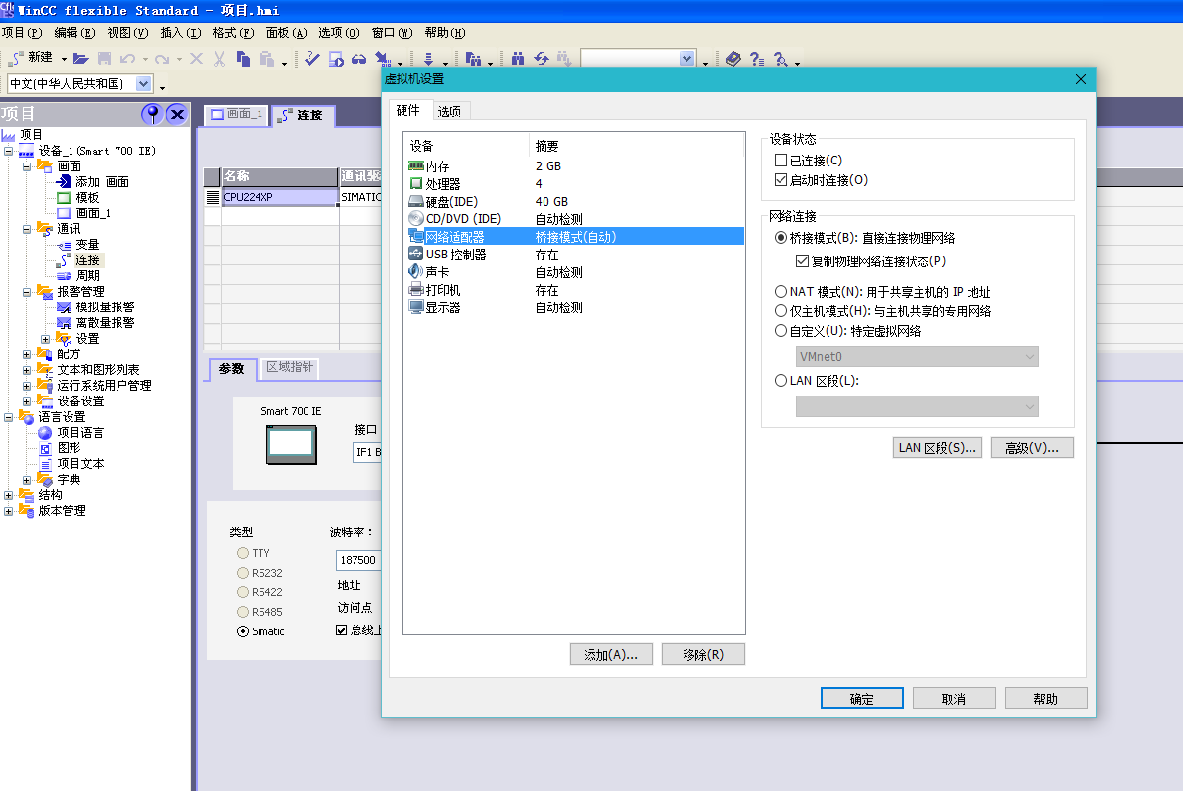Click the 取消 button

click(x=954, y=698)
